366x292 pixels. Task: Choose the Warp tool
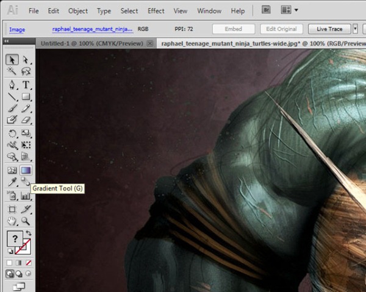click(x=12, y=145)
